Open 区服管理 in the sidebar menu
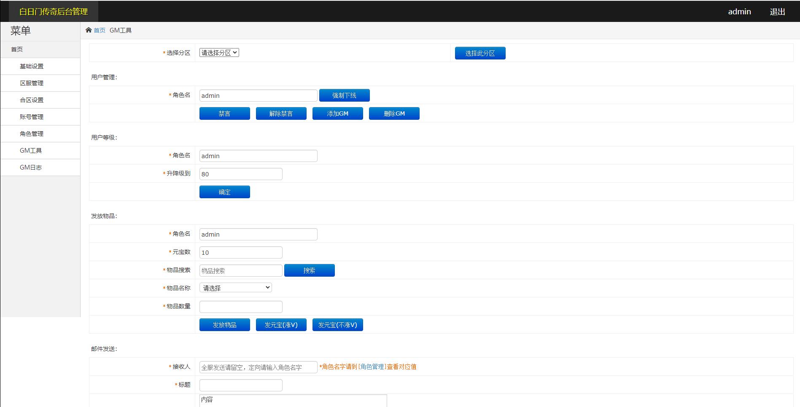Image resolution: width=800 pixels, height=407 pixels. point(31,83)
